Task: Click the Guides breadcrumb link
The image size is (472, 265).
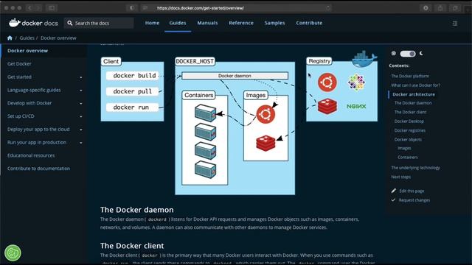Action: click(x=27, y=38)
